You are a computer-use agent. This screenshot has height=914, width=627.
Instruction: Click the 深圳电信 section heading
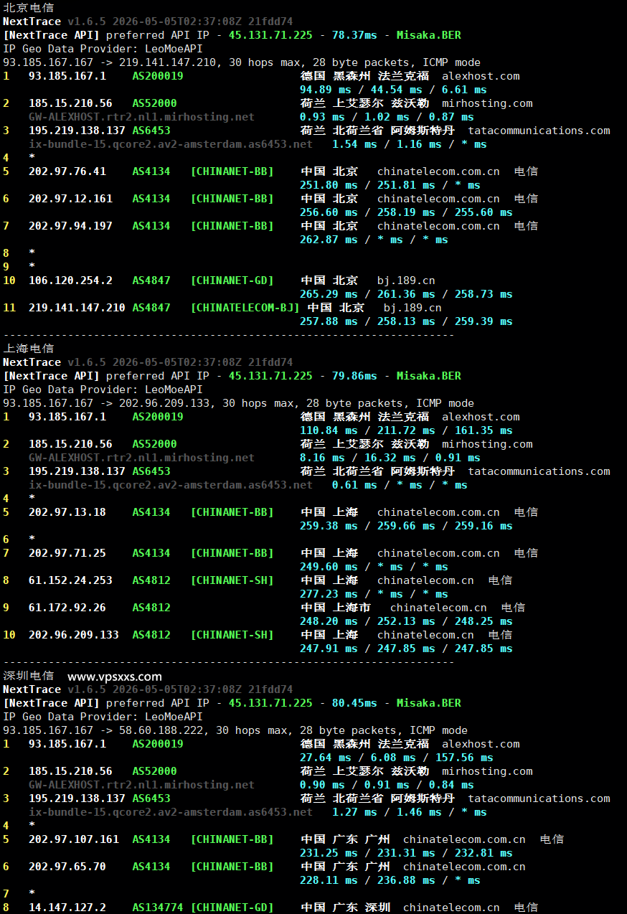tap(28, 676)
